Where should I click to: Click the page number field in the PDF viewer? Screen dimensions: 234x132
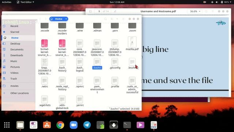(x=98, y=11)
